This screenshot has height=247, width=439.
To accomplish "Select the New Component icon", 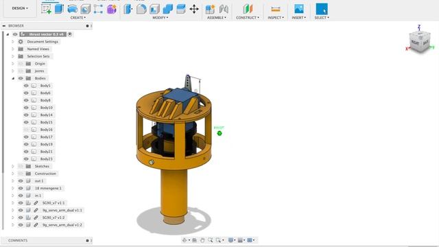I will (x=210, y=9).
